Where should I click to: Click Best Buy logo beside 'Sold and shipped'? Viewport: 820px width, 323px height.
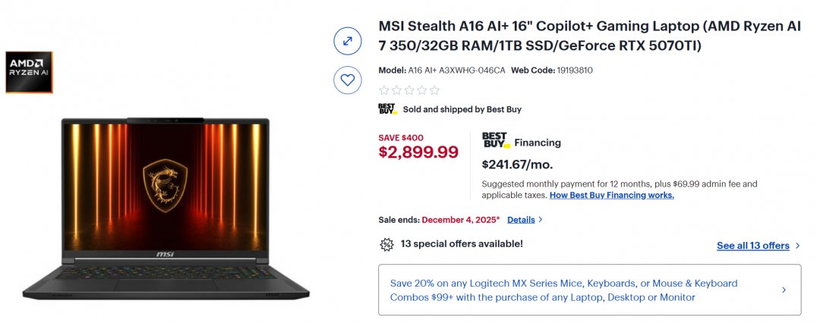point(387,109)
